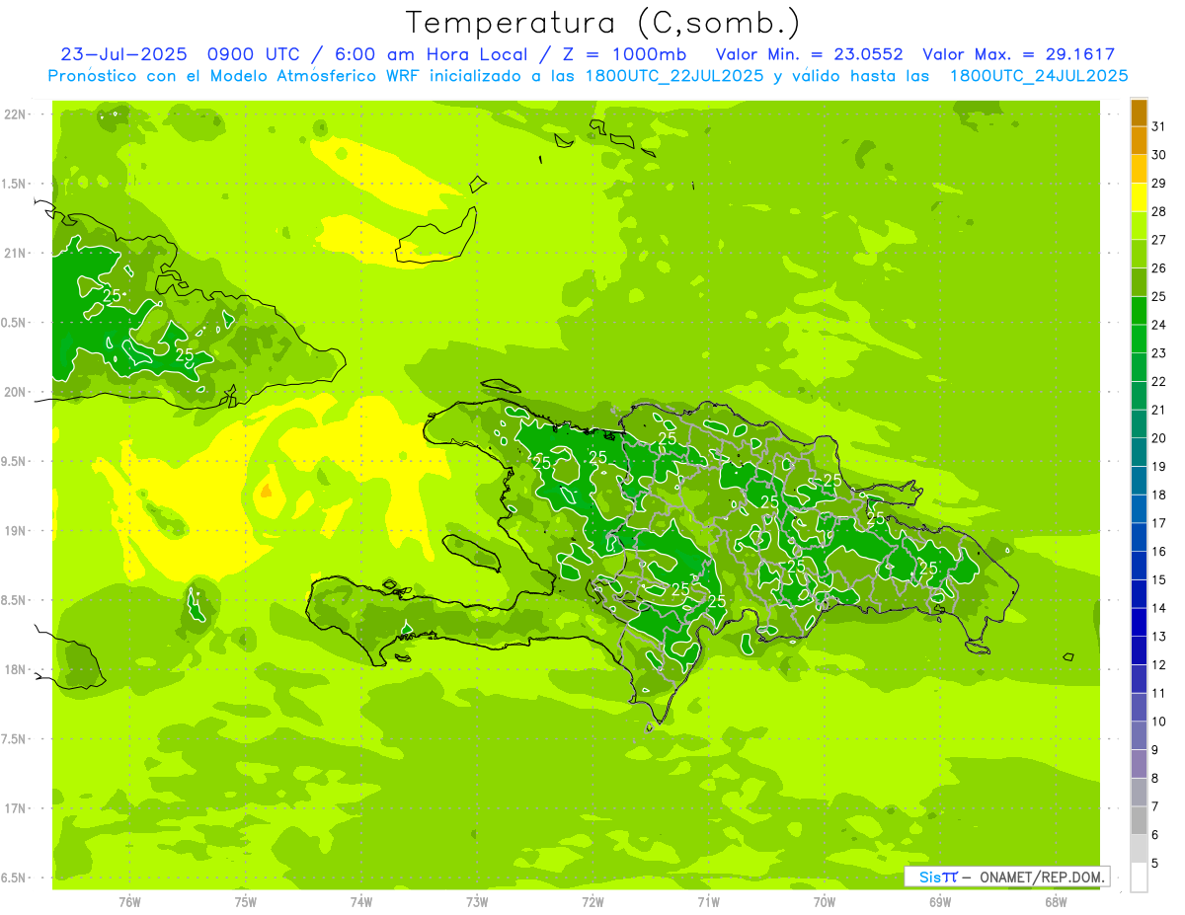
Task: Click the '31' colorbar label
Action: (1158, 126)
